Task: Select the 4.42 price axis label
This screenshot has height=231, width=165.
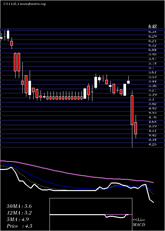Action: [x=152, y=135]
